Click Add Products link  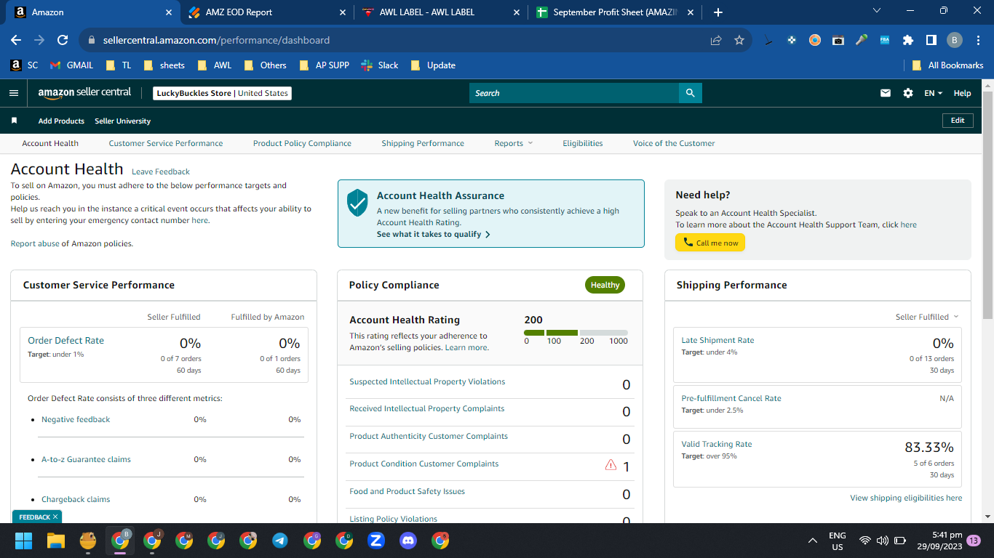pyautogui.click(x=61, y=121)
